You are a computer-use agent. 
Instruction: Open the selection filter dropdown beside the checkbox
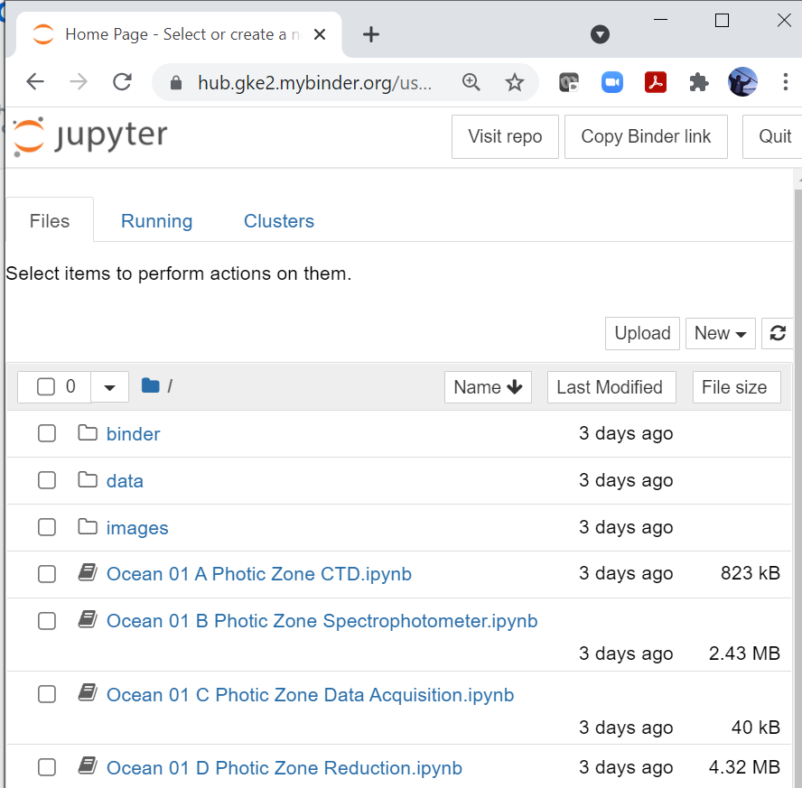pos(109,386)
